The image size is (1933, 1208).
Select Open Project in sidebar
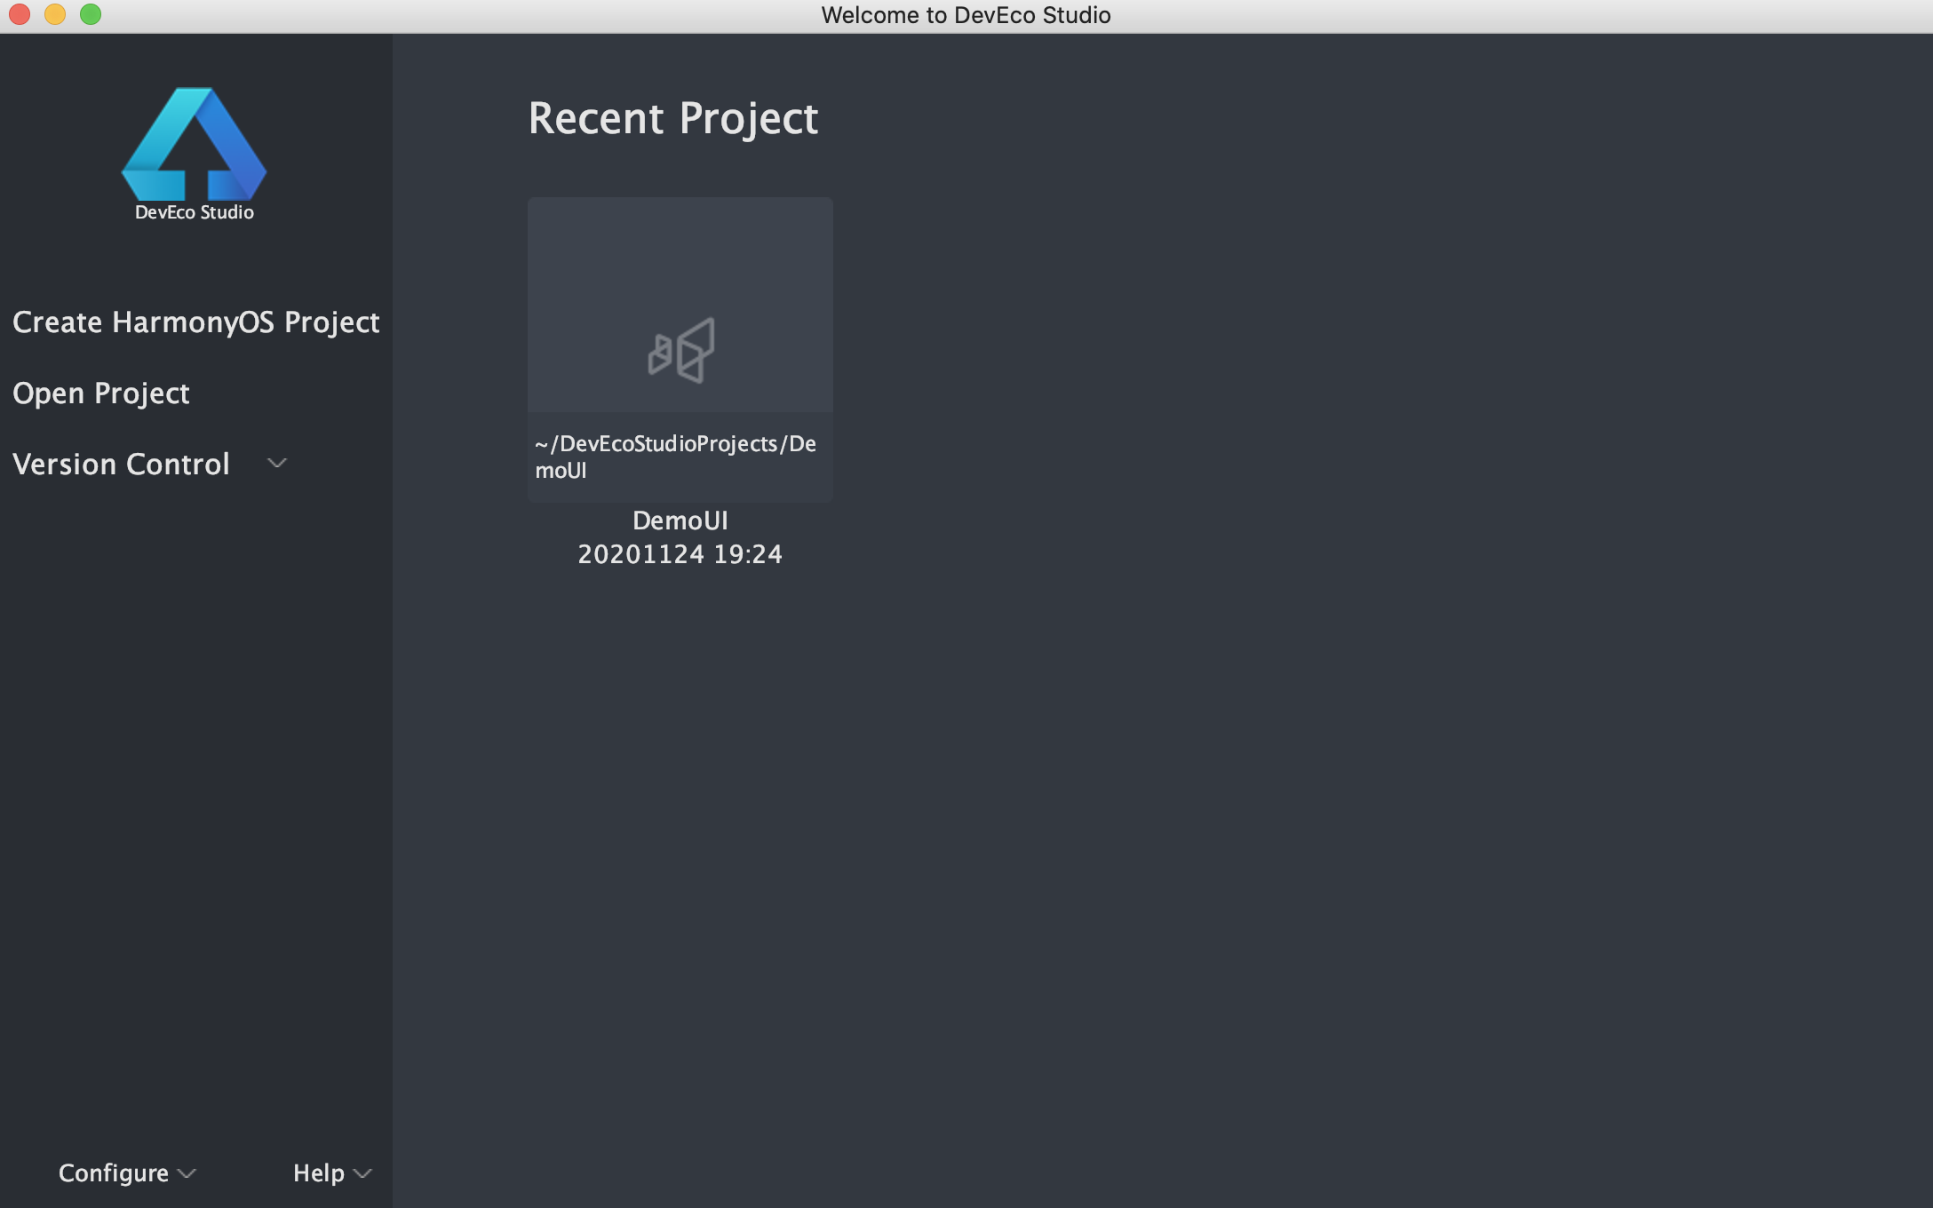coord(101,393)
